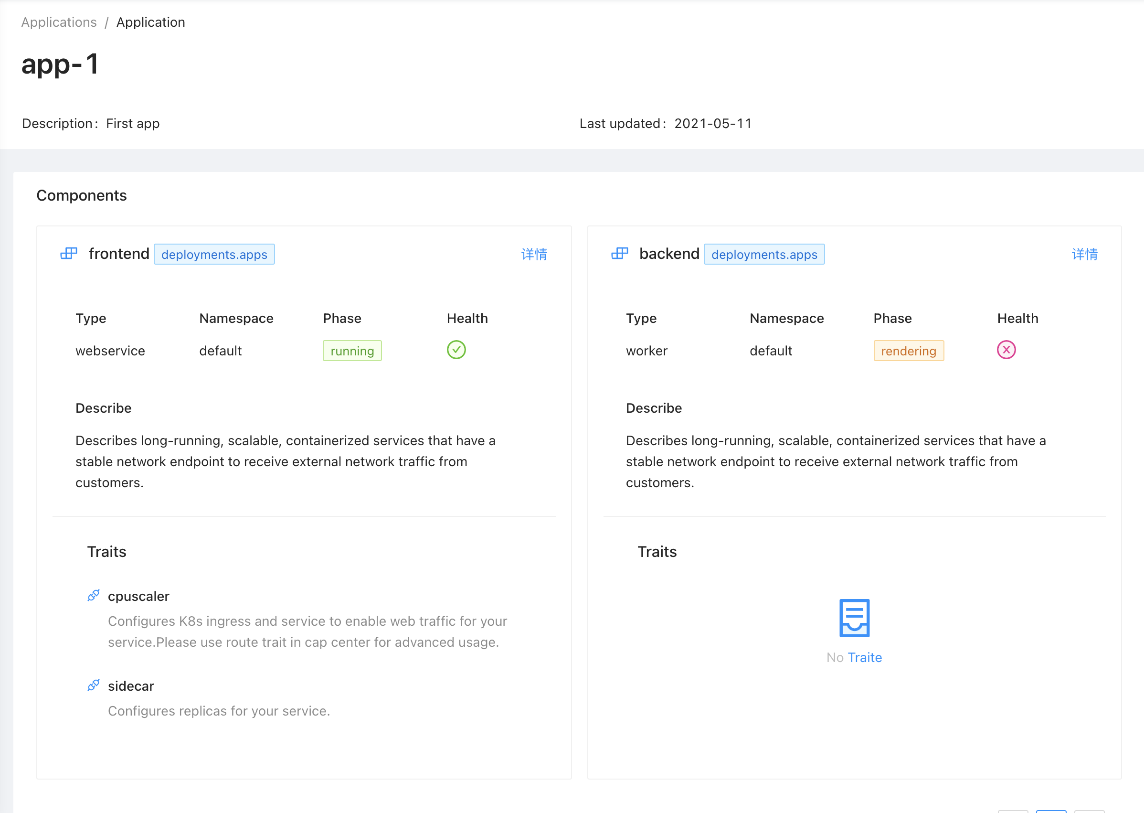Click the orange rendering phase badge
Viewport: 1144px width, 813px height.
point(908,351)
